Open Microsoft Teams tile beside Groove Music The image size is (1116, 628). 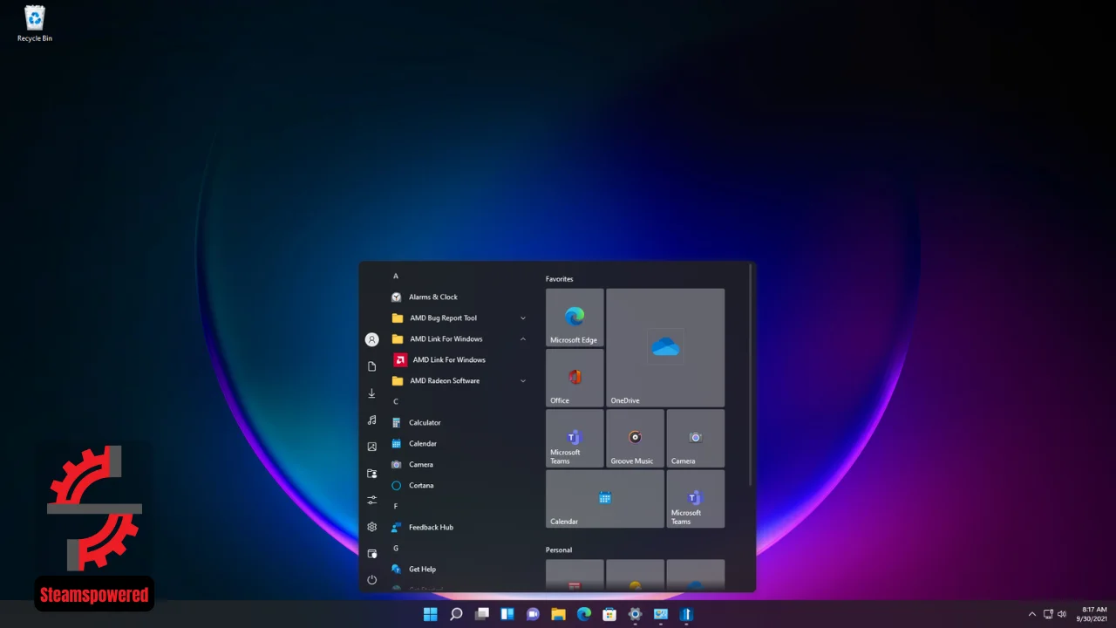point(575,438)
